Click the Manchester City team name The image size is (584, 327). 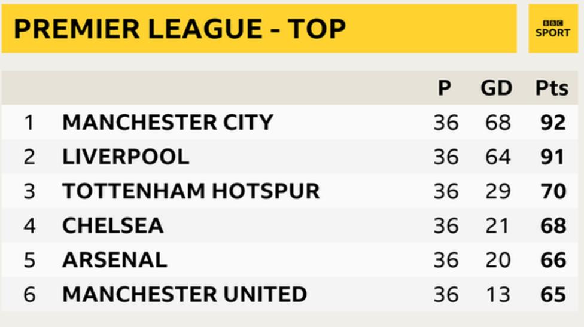(x=168, y=123)
